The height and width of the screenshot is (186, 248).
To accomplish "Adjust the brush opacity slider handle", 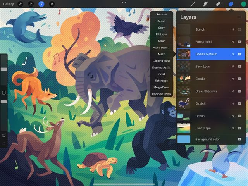I will 4,102.
